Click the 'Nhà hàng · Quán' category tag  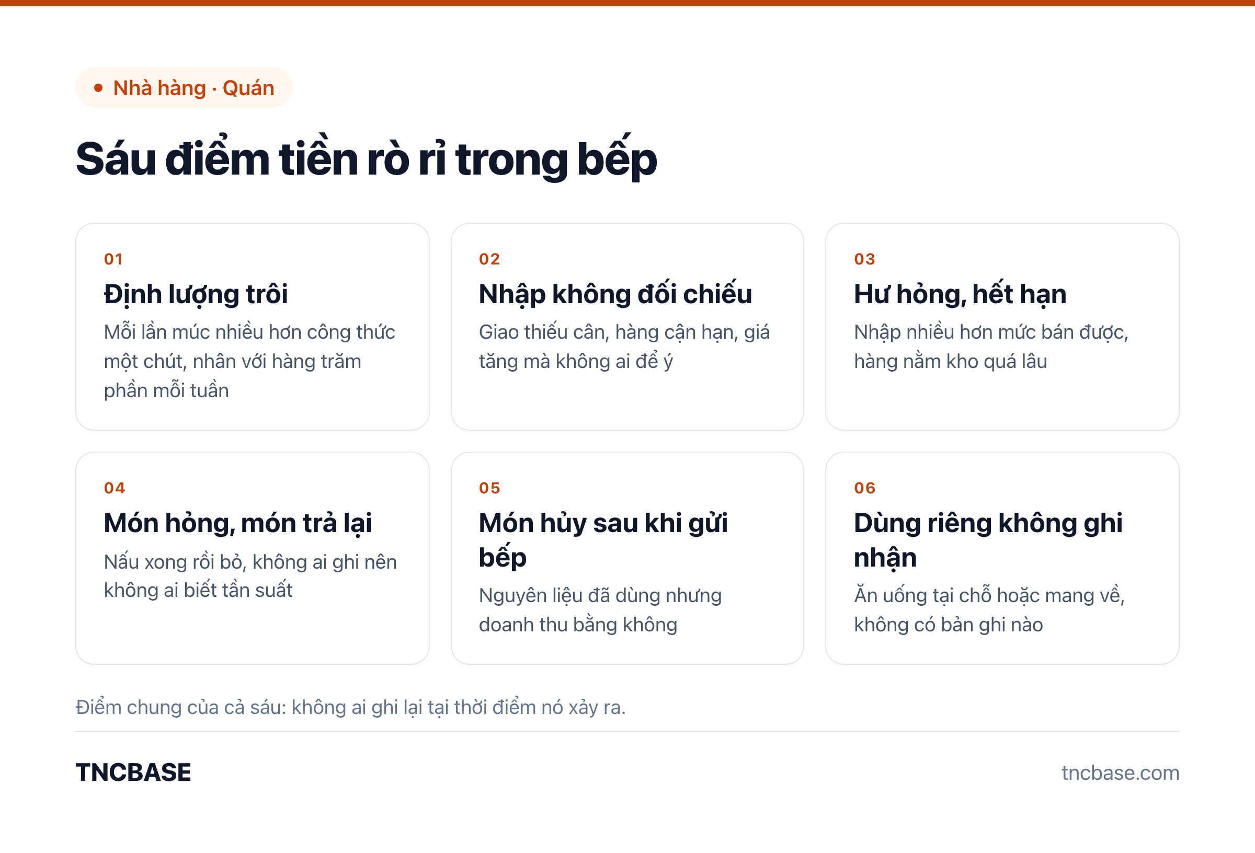click(184, 87)
